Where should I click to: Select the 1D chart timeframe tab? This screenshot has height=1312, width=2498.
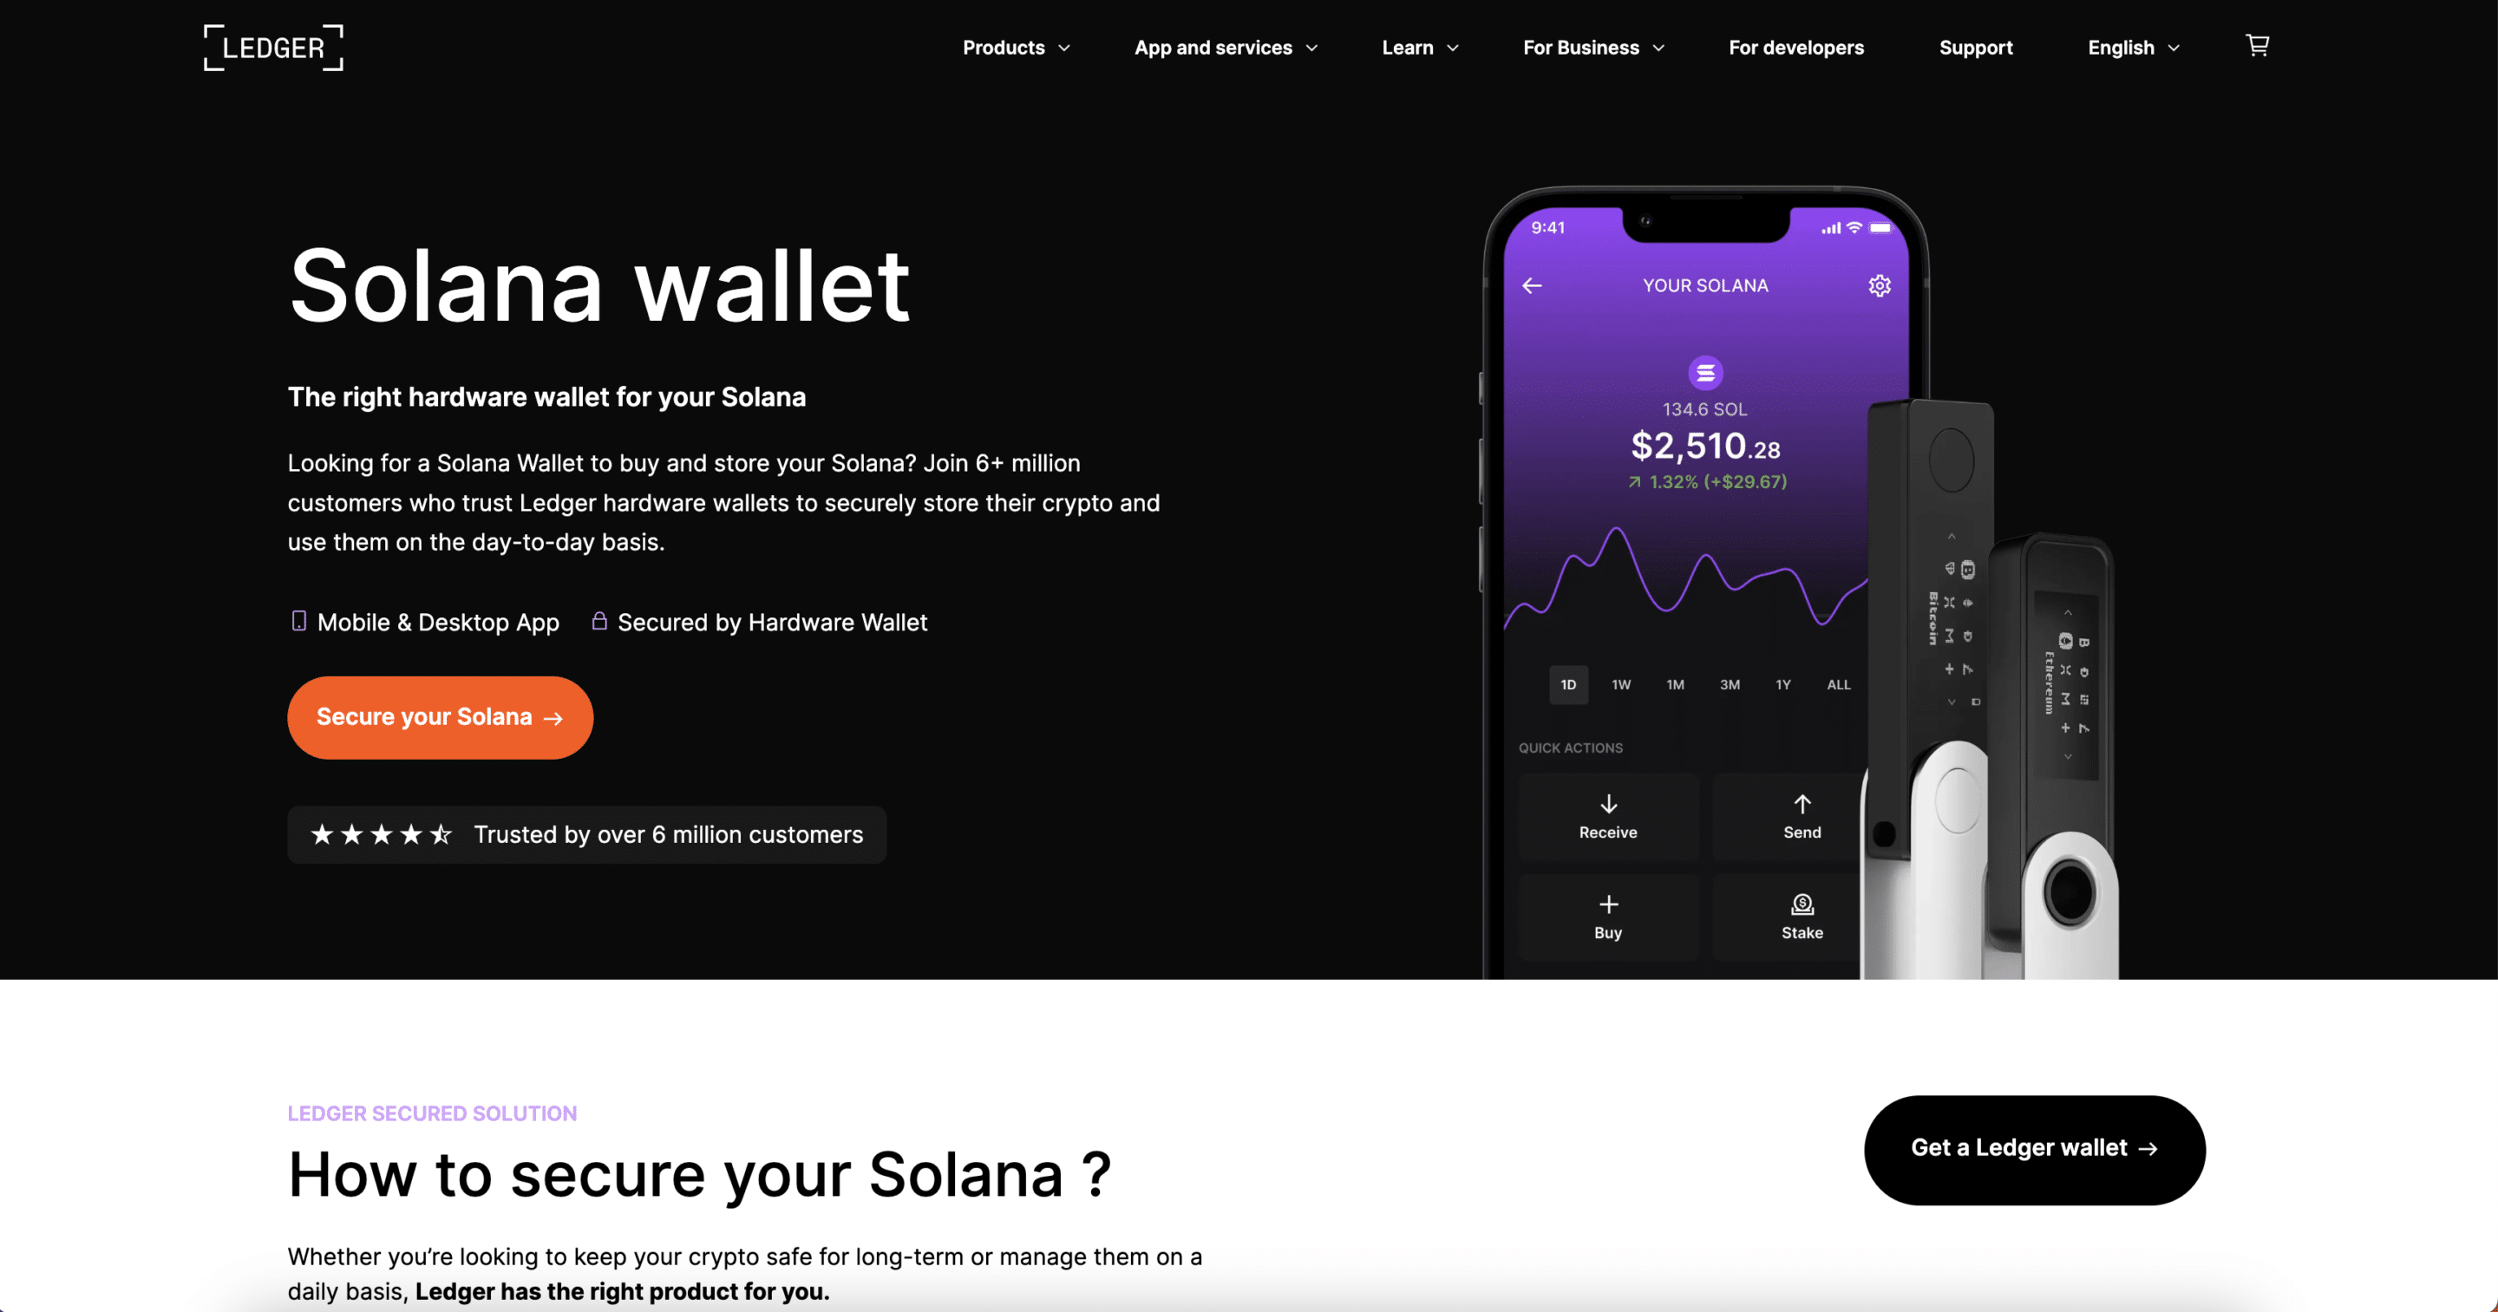pyautogui.click(x=1568, y=684)
